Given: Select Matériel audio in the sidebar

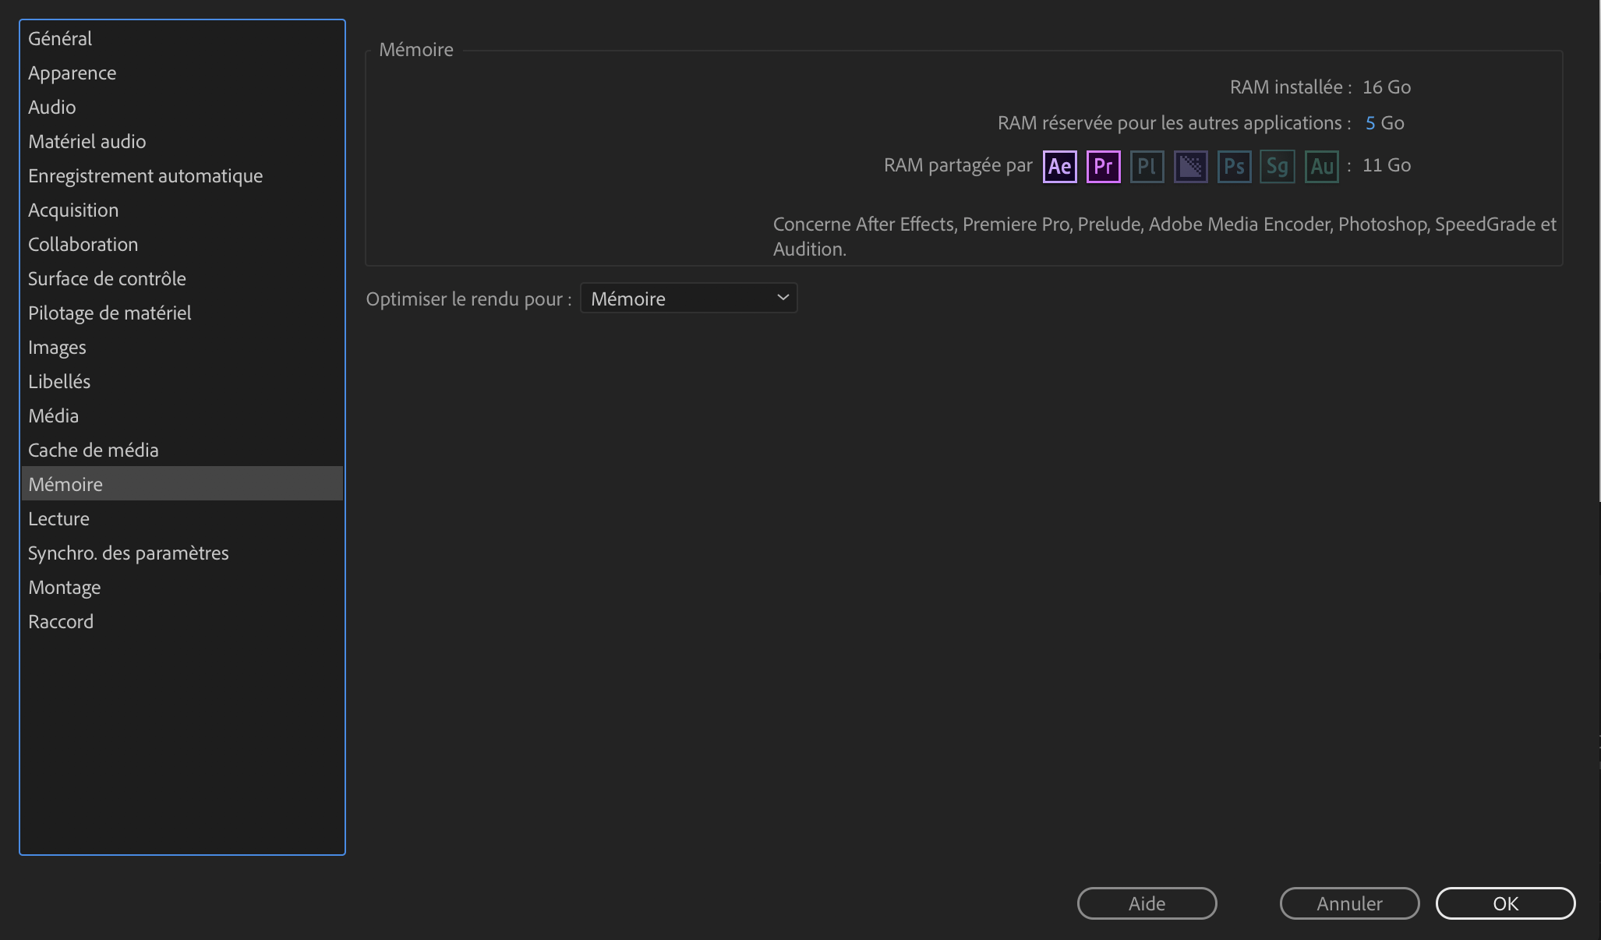Looking at the screenshot, I should tap(182, 141).
